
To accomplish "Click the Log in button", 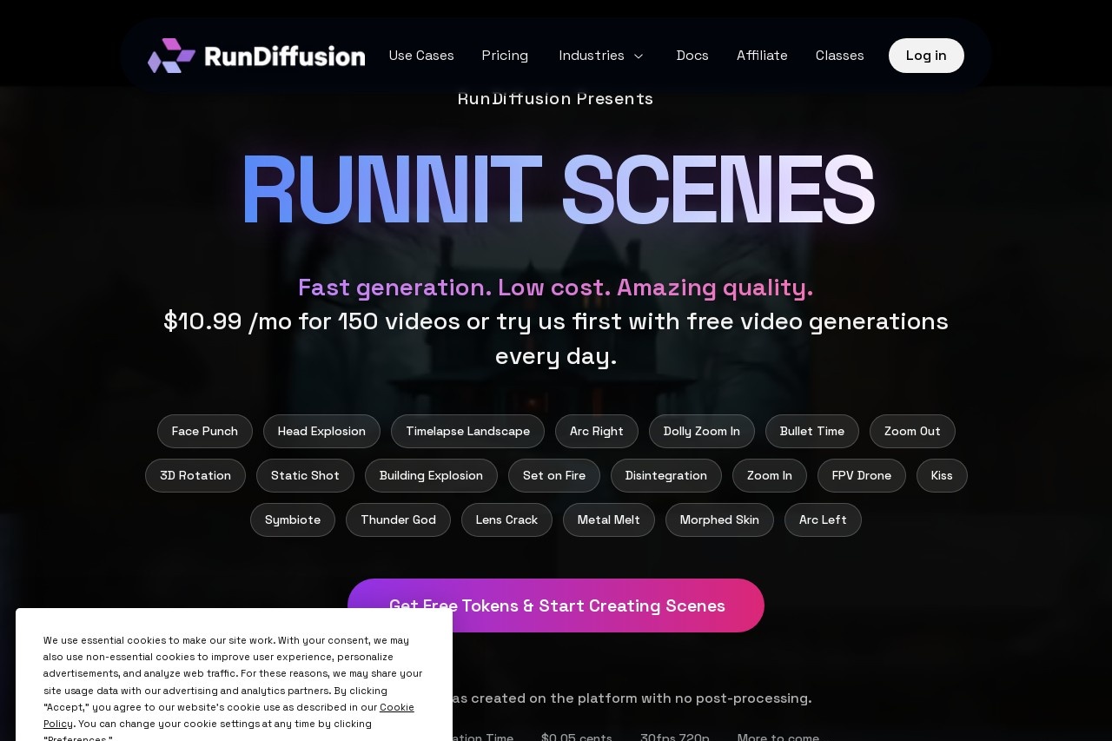I will coord(926,56).
